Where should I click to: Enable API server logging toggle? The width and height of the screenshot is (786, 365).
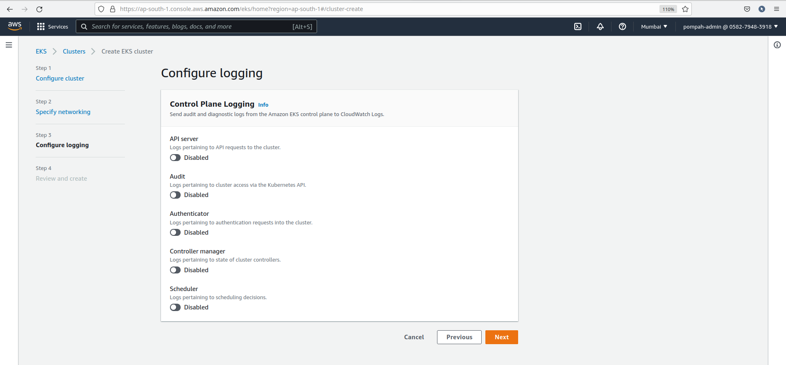click(175, 158)
